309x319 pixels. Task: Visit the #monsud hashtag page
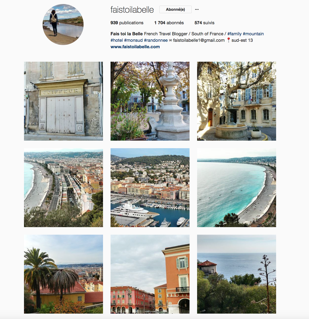click(133, 40)
